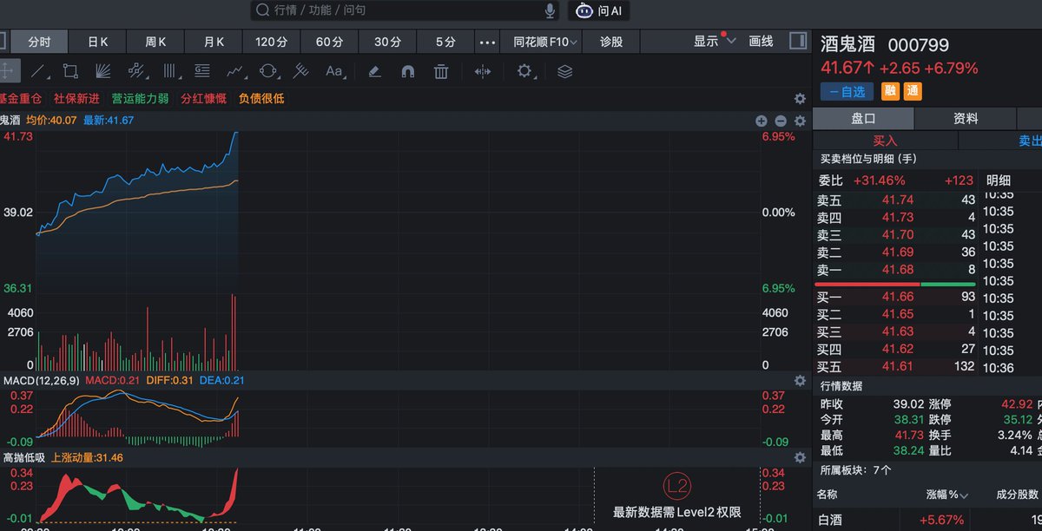Open the tag row settings gear
The width and height of the screenshot is (1042, 531).
click(x=800, y=99)
